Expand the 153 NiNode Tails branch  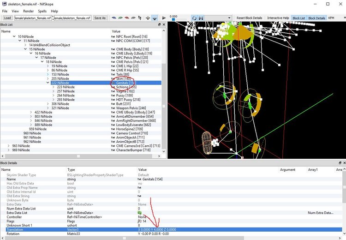click(48, 74)
